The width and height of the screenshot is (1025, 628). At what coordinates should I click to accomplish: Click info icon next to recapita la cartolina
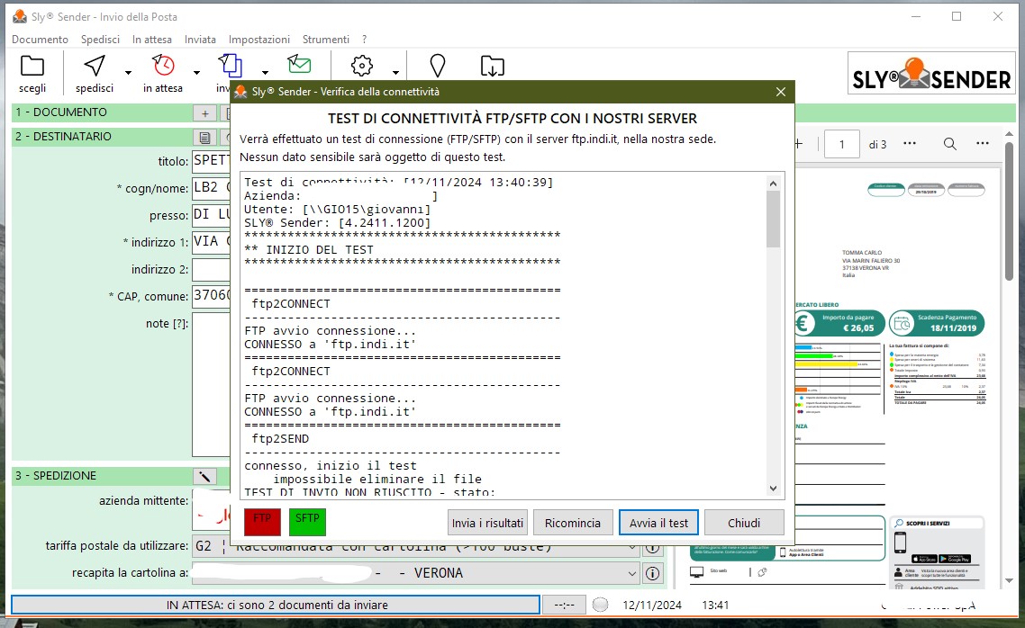pos(652,574)
